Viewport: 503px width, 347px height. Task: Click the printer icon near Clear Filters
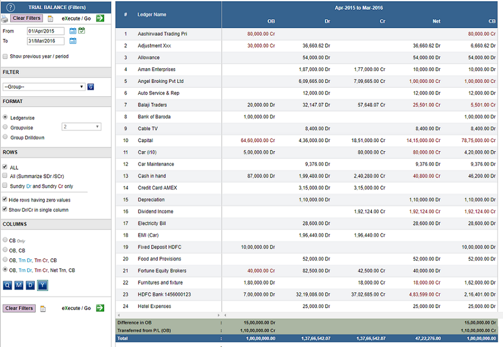(x=4, y=19)
